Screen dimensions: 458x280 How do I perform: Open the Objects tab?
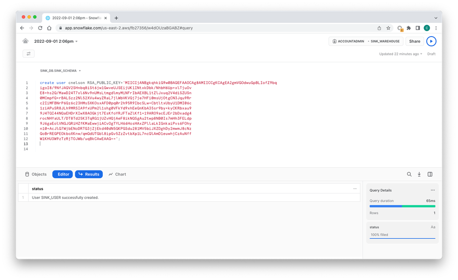click(x=36, y=174)
